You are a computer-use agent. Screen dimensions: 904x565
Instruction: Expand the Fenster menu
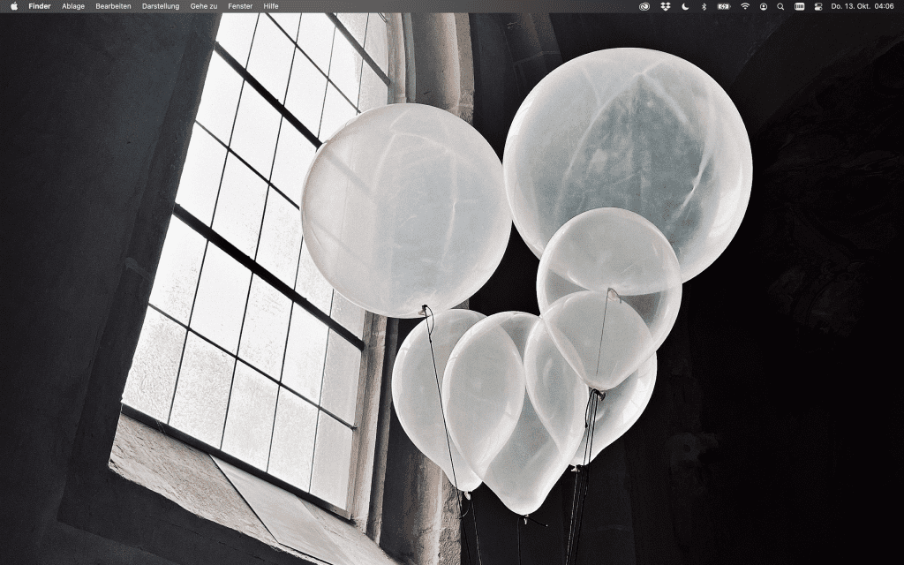click(240, 6)
